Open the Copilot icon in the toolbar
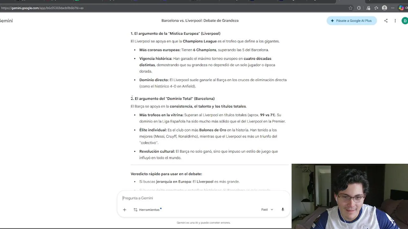 pyautogui.click(x=401, y=8)
